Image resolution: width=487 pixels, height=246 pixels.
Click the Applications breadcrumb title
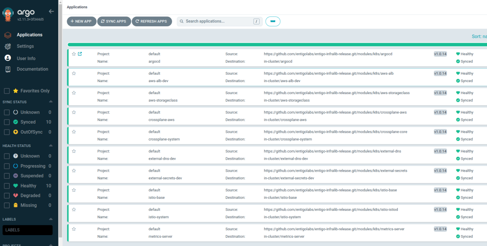coord(77,7)
